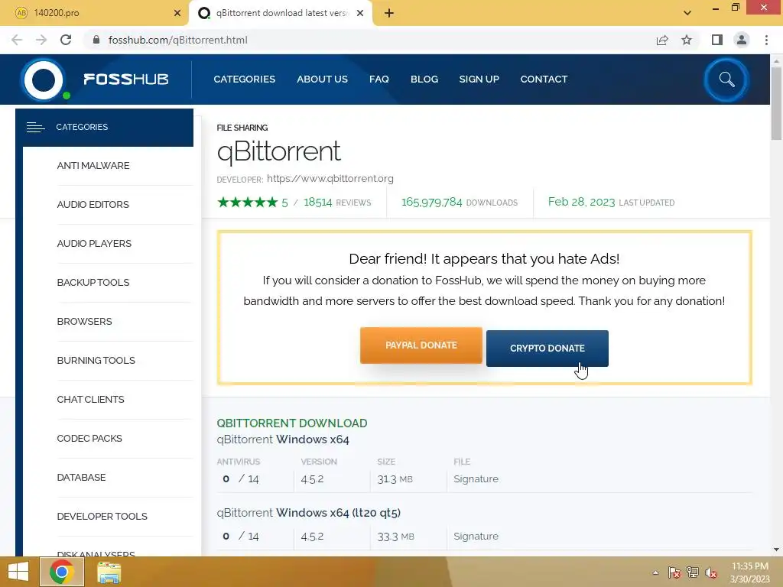Show hidden tray icons arrow
783x587 pixels.
coord(655,572)
